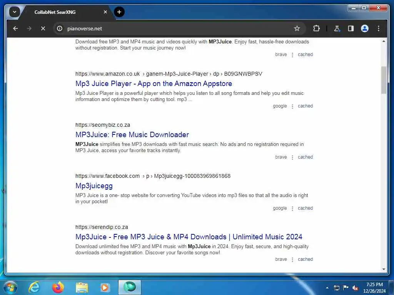Open the Windows Start menu
394x295 pixels.
(10, 287)
